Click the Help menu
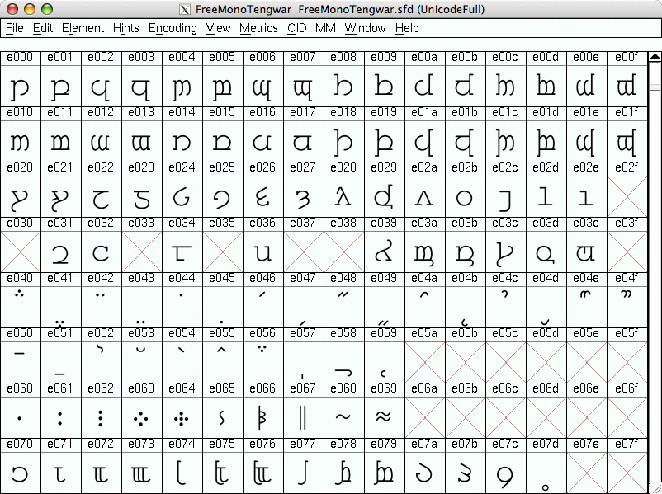Viewport: 662px width, 494px height. pyautogui.click(x=407, y=28)
